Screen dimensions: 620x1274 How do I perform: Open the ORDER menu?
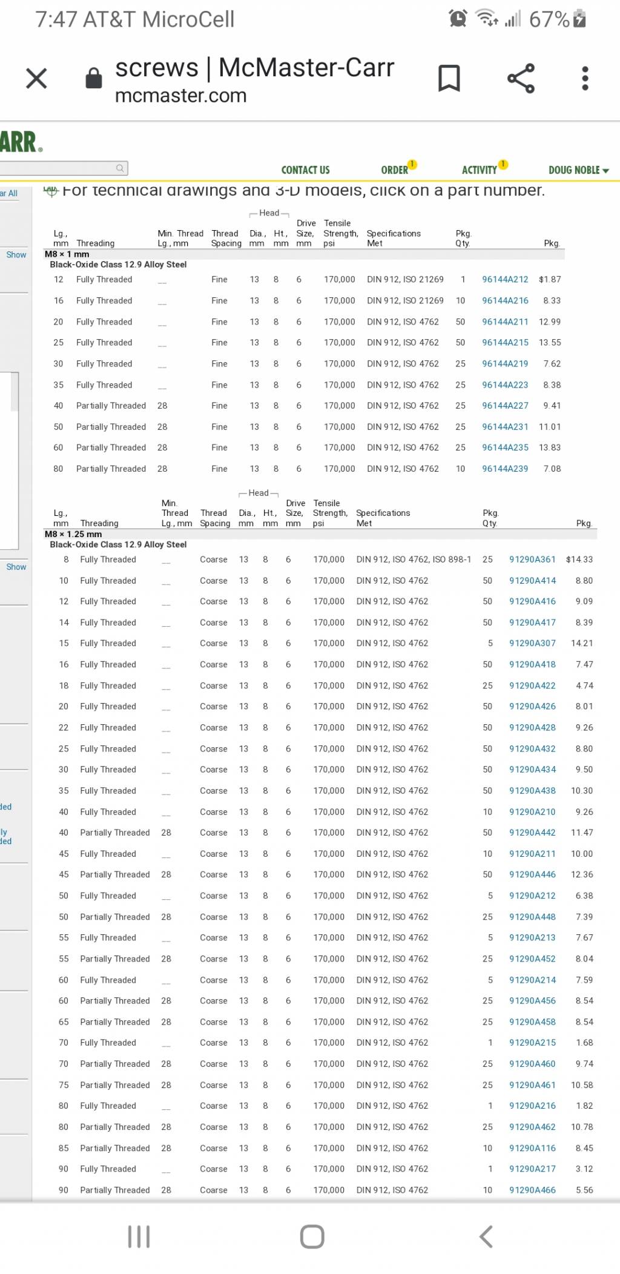(395, 170)
